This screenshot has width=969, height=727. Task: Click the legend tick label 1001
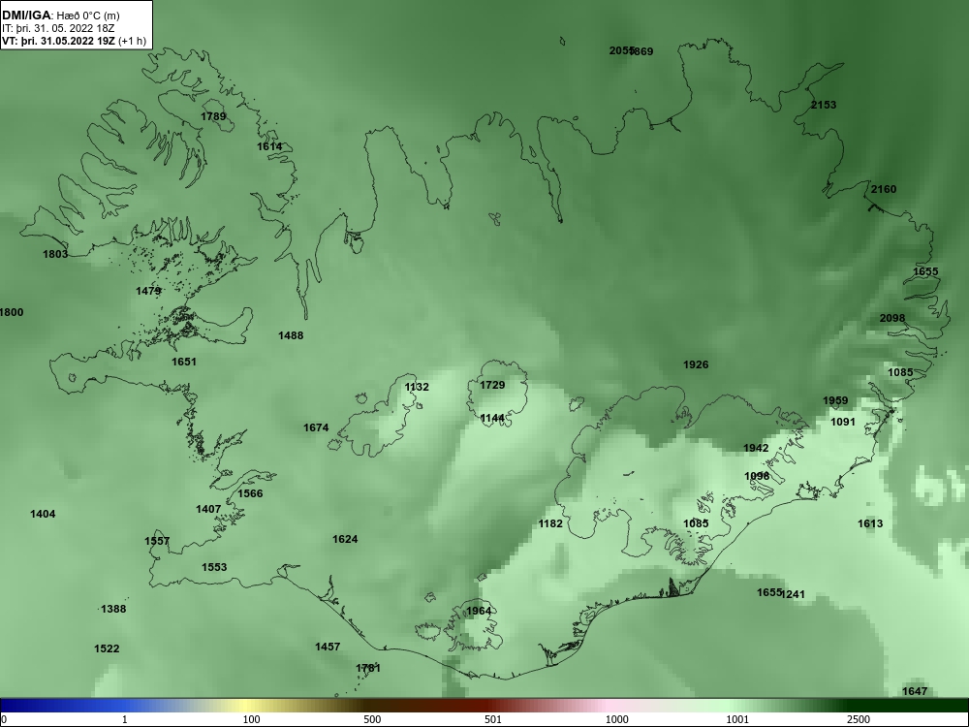[737, 719]
